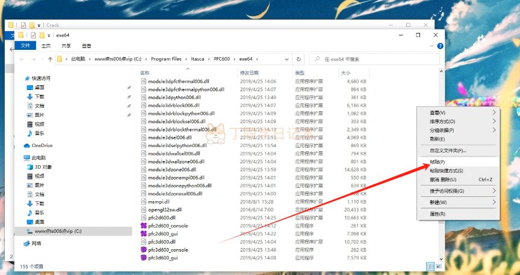Sort files by the 大小 column header
Image resolution: width=520 pixels, height=275 pixels.
[345, 73]
